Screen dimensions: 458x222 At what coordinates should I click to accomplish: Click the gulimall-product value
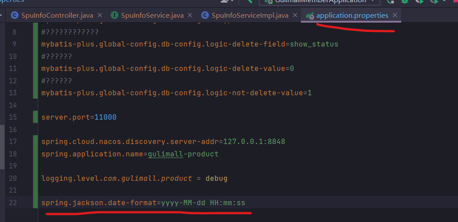pyautogui.click(x=183, y=154)
